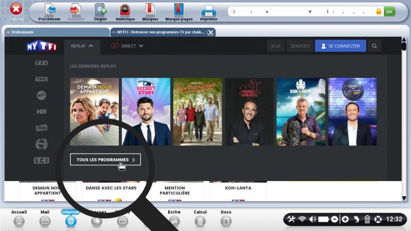Open the Accueil home dock icon
This screenshot has width=411, height=231.
pyautogui.click(x=19, y=218)
